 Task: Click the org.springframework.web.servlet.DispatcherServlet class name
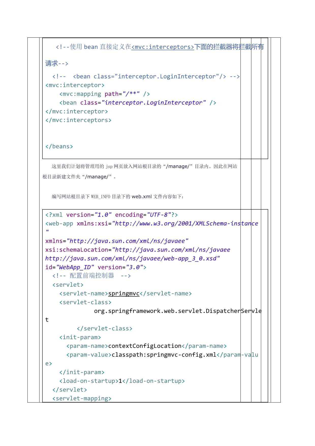pos(177,311)
